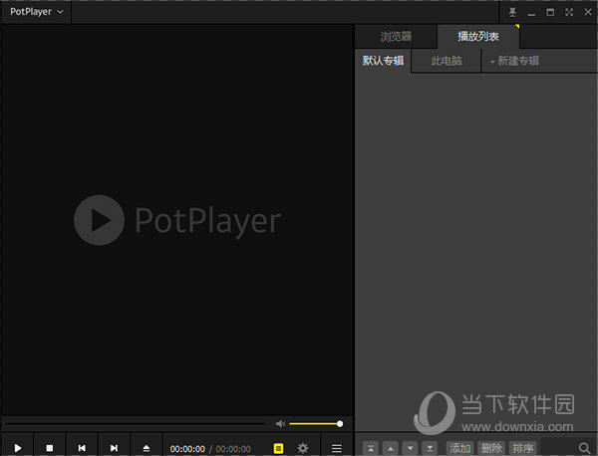Toggle playlist panel with hamburger icon
Image resolution: width=598 pixels, height=456 pixels.
pyautogui.click(x=337, y=448)
